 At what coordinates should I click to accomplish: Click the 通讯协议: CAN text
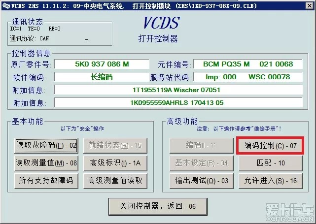pos(30,38)
